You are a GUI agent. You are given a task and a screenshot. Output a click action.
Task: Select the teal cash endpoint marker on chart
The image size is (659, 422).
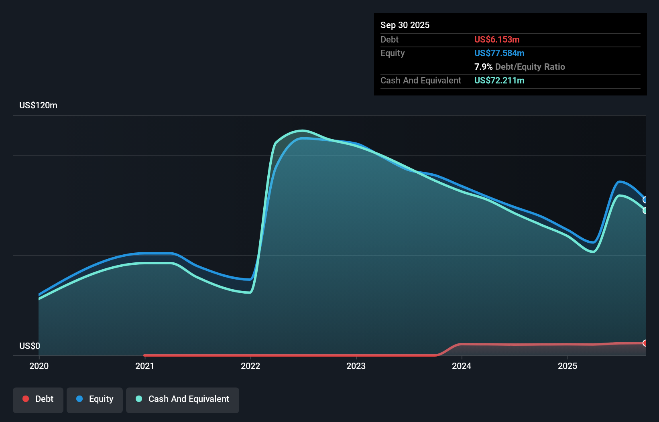click(646, 211)
